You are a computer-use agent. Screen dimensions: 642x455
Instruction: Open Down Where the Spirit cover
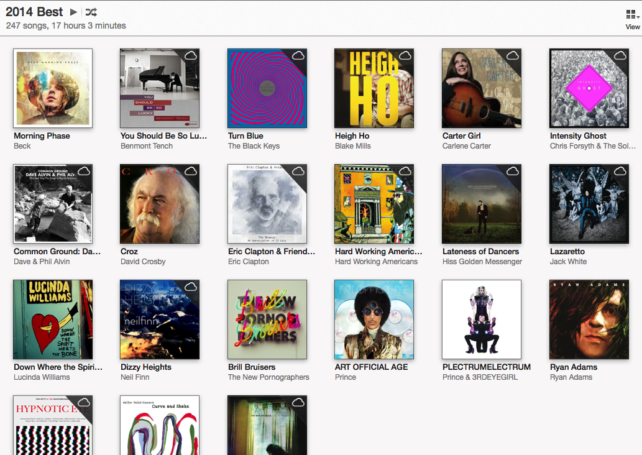click(53, 319)
